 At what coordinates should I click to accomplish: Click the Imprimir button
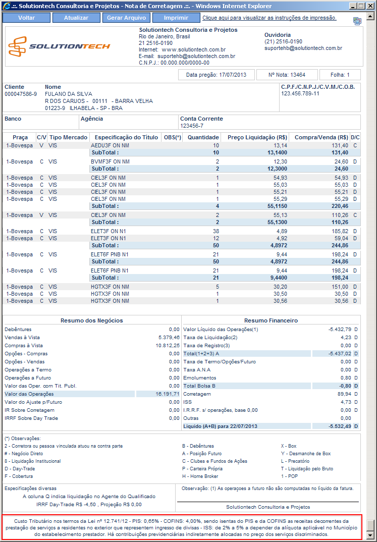coord(176,18)
